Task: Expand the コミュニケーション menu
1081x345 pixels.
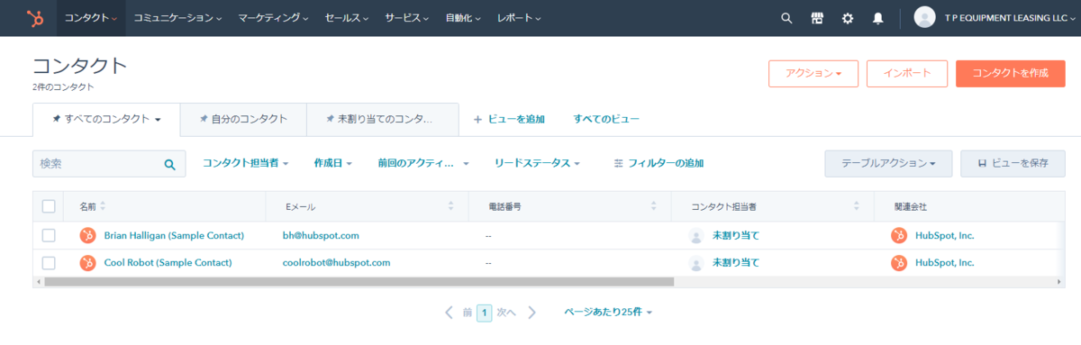Action: coord(177,18)
